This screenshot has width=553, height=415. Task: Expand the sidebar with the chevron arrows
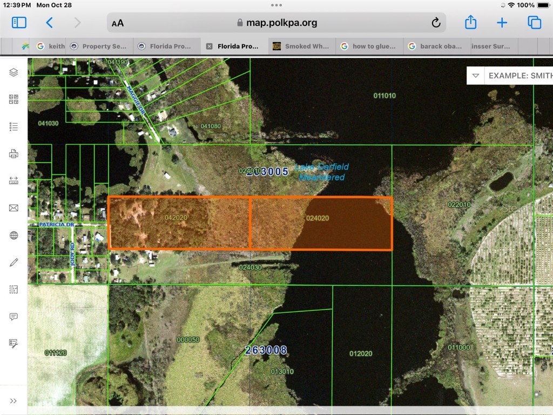(14, 400)
